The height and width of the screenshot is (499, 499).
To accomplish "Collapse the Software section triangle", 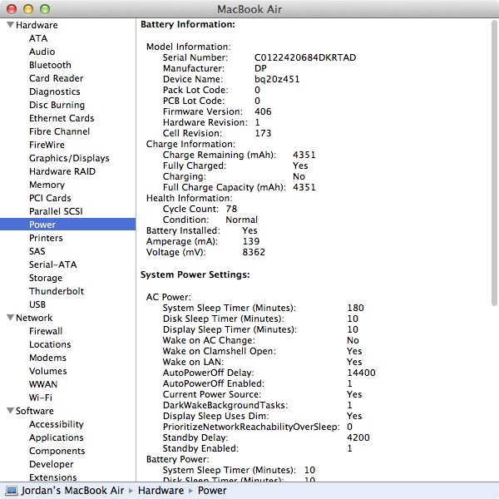I will (10, 411).
